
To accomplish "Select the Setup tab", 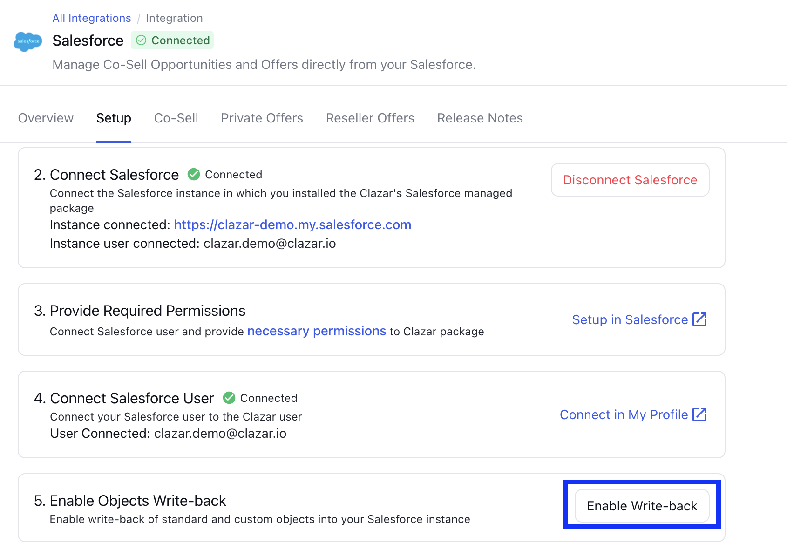I will [x=114, y=118].
